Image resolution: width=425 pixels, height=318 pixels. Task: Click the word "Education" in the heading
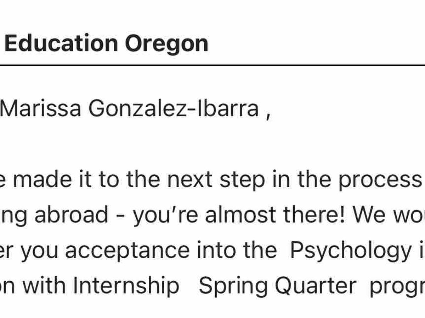(61, 43)
